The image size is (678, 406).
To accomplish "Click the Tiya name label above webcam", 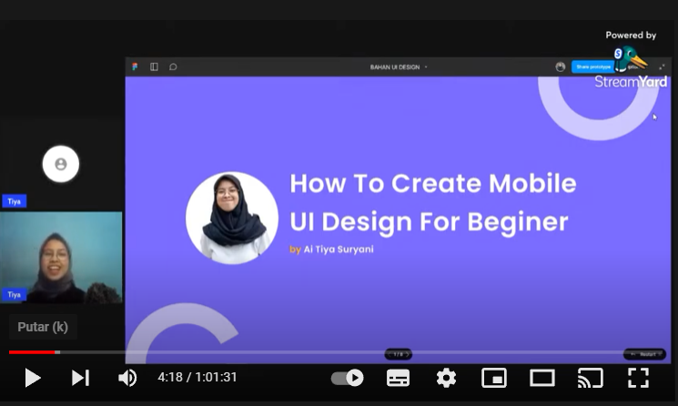I will 15,201.
